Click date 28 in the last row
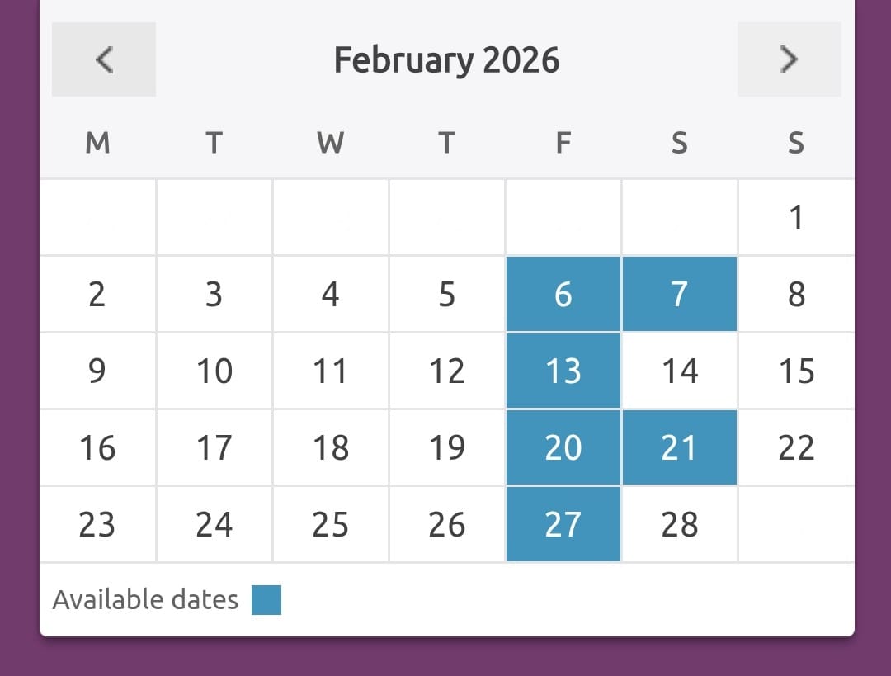Image resolution: width=891 pixels, height=676 pixels. click(679, 524)
